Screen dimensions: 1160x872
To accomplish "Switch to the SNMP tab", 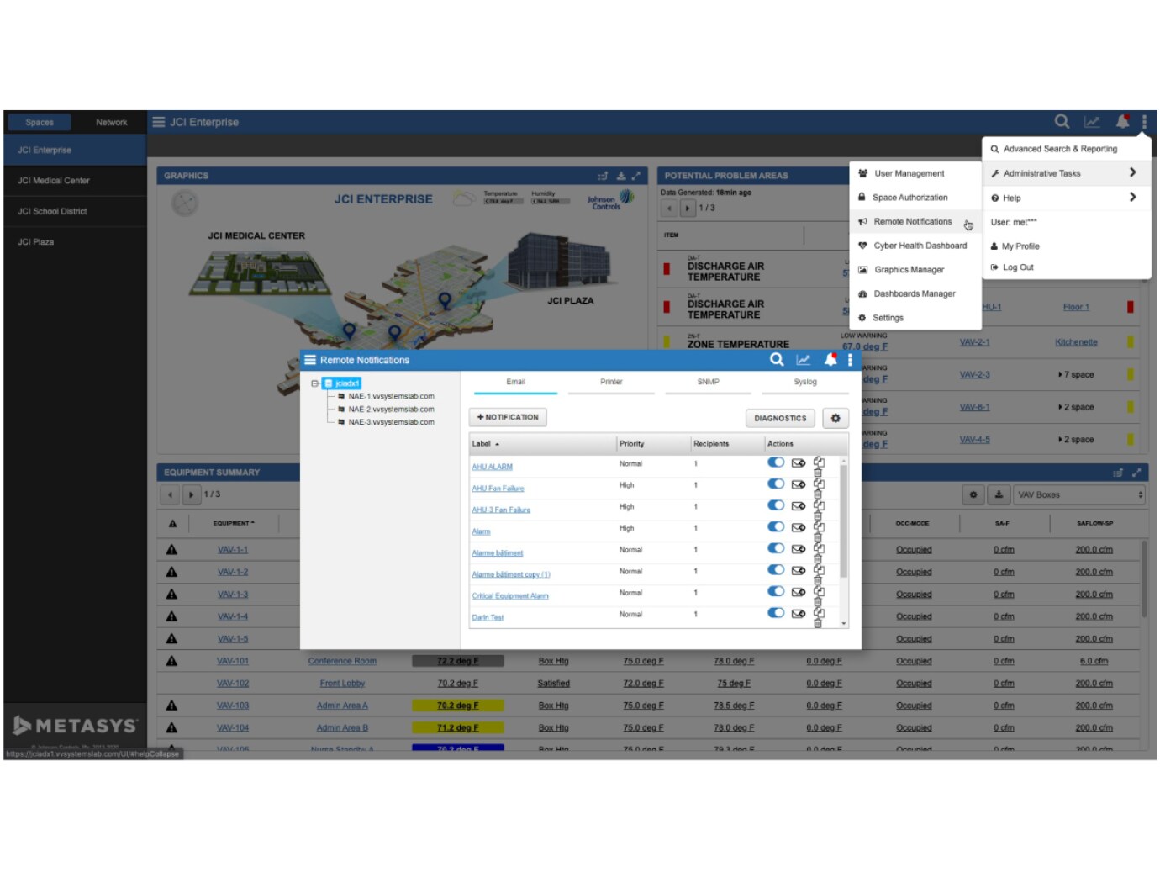I will pos(707,382).
